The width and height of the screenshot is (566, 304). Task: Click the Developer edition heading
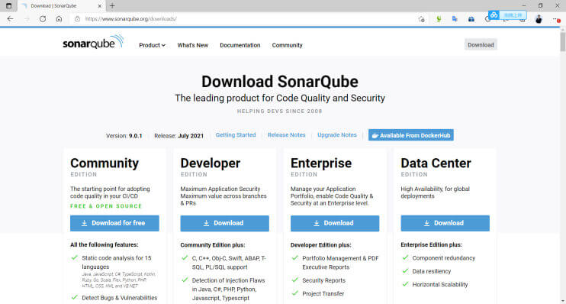(210, 163)
